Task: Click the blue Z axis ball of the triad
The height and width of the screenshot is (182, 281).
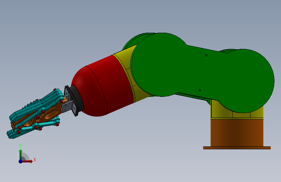Action: (21, 161)
